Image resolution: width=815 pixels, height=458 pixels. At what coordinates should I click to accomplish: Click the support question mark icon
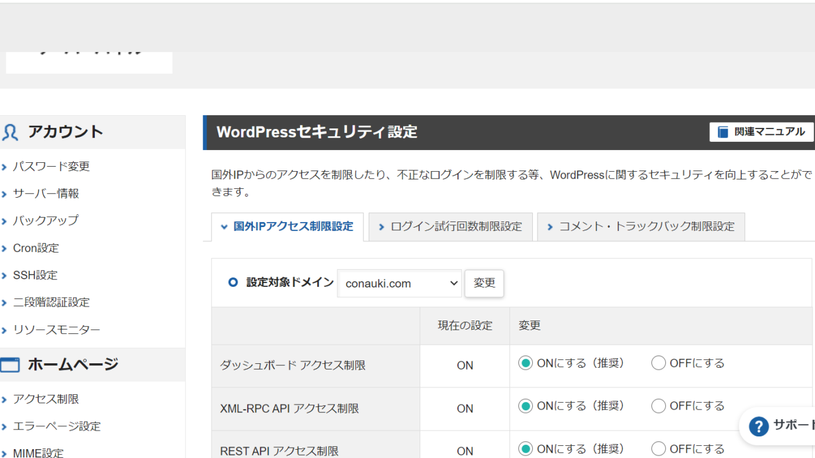(x=758, y=426)
